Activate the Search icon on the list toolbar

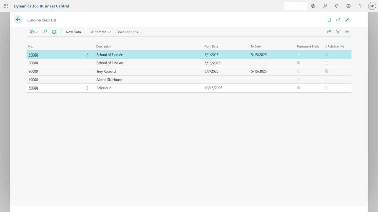pyautogui.click(x=45, y=32)
